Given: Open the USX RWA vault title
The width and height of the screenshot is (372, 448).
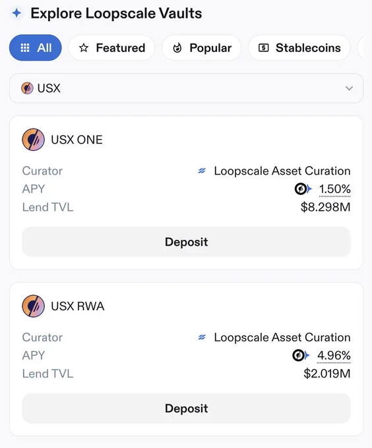Looking at the screenshot, I should pos(77,306).
